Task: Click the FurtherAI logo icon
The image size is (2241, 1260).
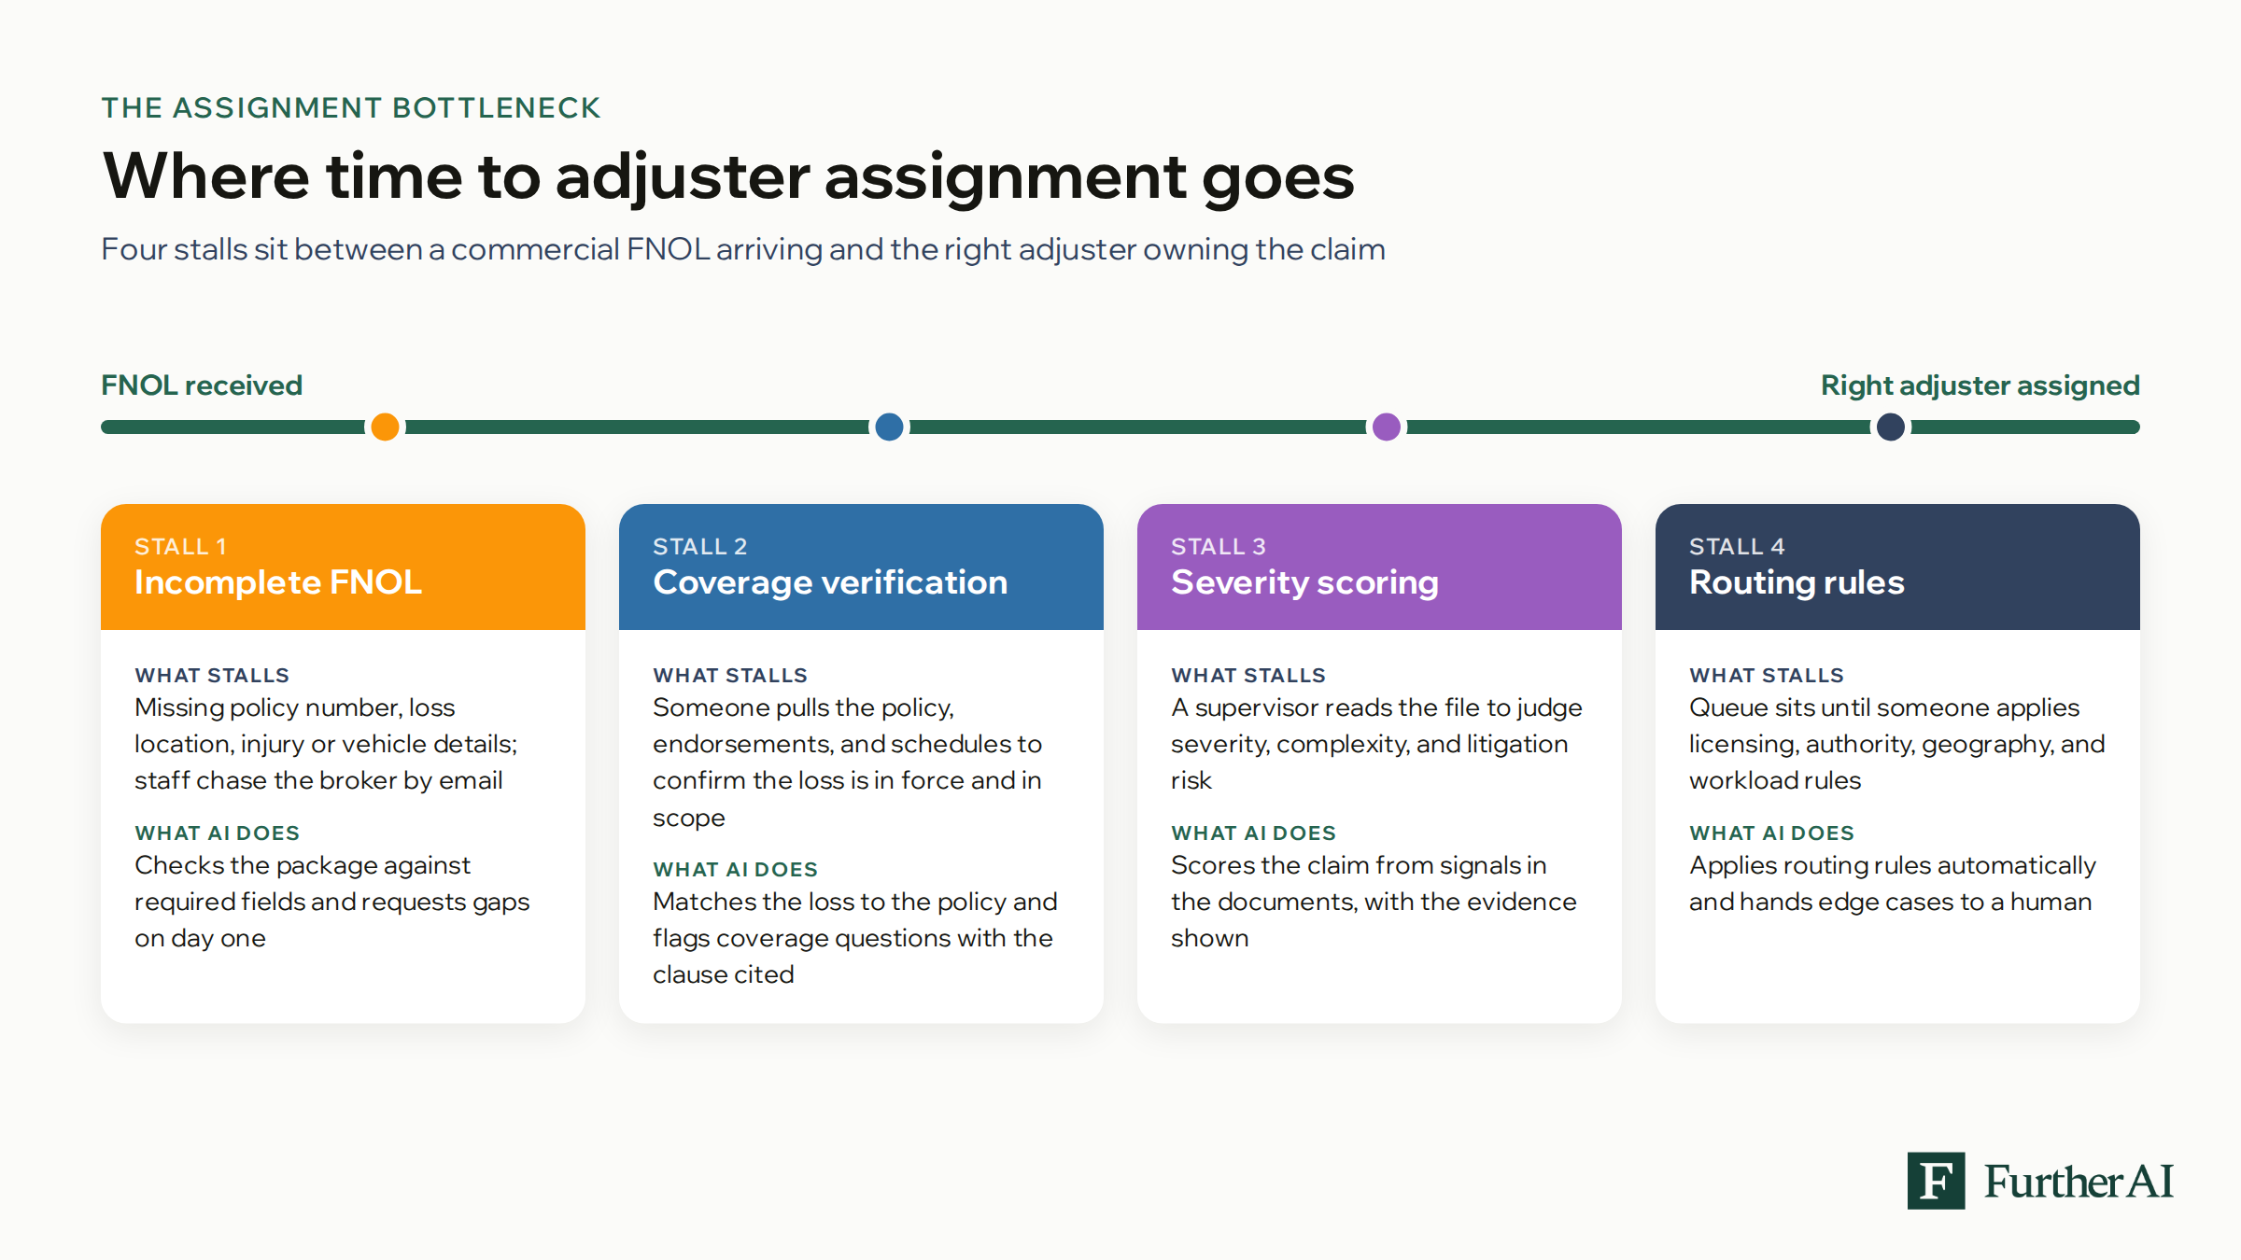Action: pos(1936,1181)
